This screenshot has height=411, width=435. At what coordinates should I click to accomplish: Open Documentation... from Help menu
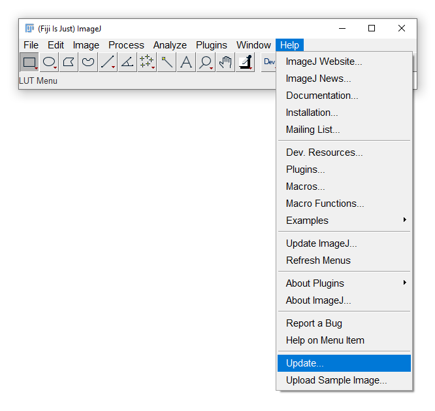pyautogui.click(x=344, y=96)
